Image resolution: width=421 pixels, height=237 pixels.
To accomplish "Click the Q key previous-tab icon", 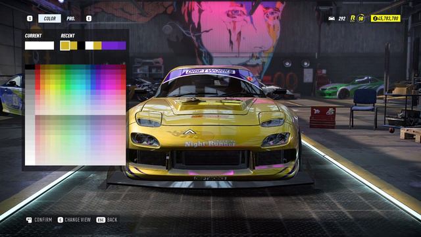I will point(30,18).
